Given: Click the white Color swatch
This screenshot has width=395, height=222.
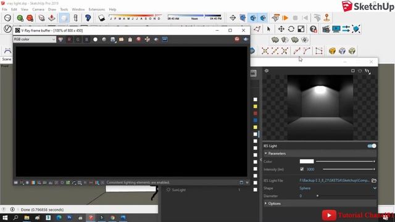Looking at the screenshot, I should (x=307, y=162).
